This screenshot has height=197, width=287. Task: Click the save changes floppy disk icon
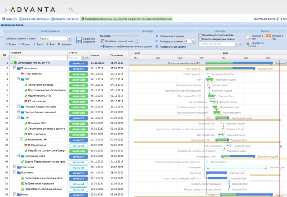click(79, 40)
